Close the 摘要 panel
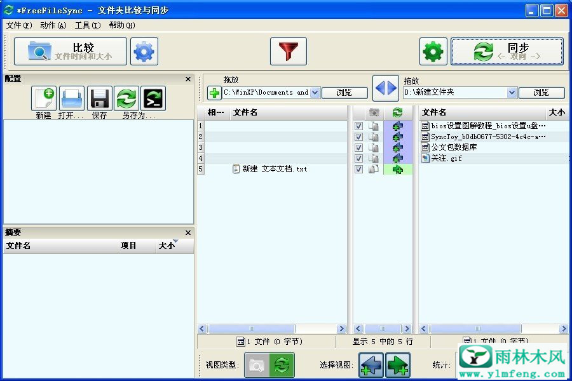The height and width of the screenshot is (381, 572). [188, 232]
